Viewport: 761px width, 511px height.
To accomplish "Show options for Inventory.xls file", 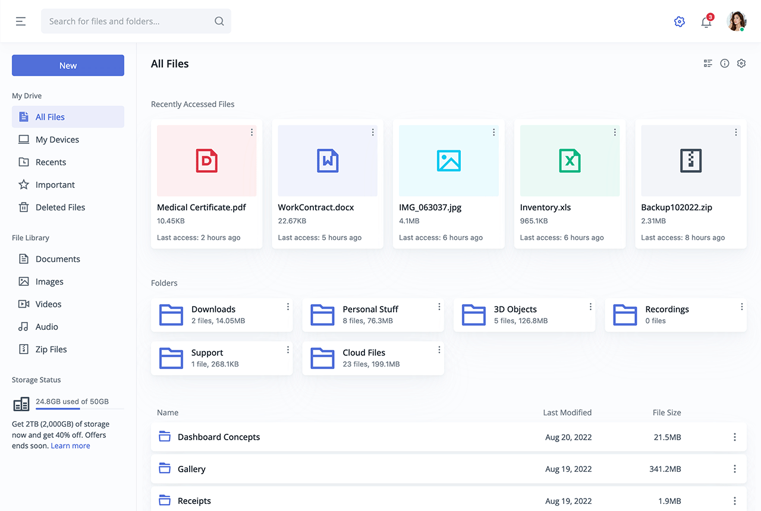I will click(x=615, y=133).
